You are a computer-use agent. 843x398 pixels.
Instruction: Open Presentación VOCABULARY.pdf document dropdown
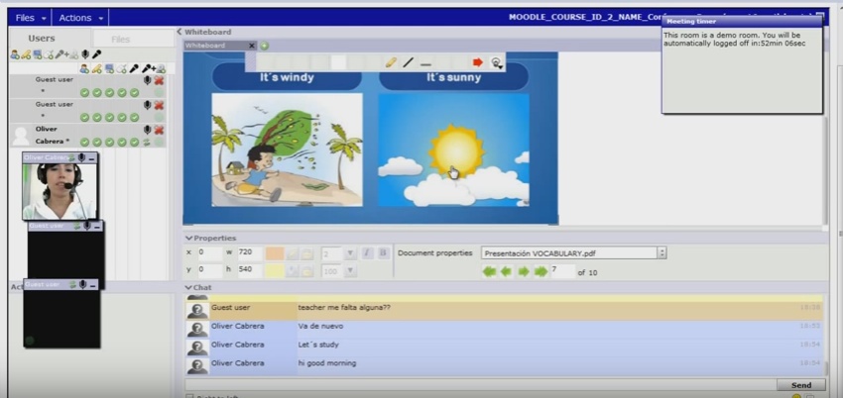tap(662, 253)
